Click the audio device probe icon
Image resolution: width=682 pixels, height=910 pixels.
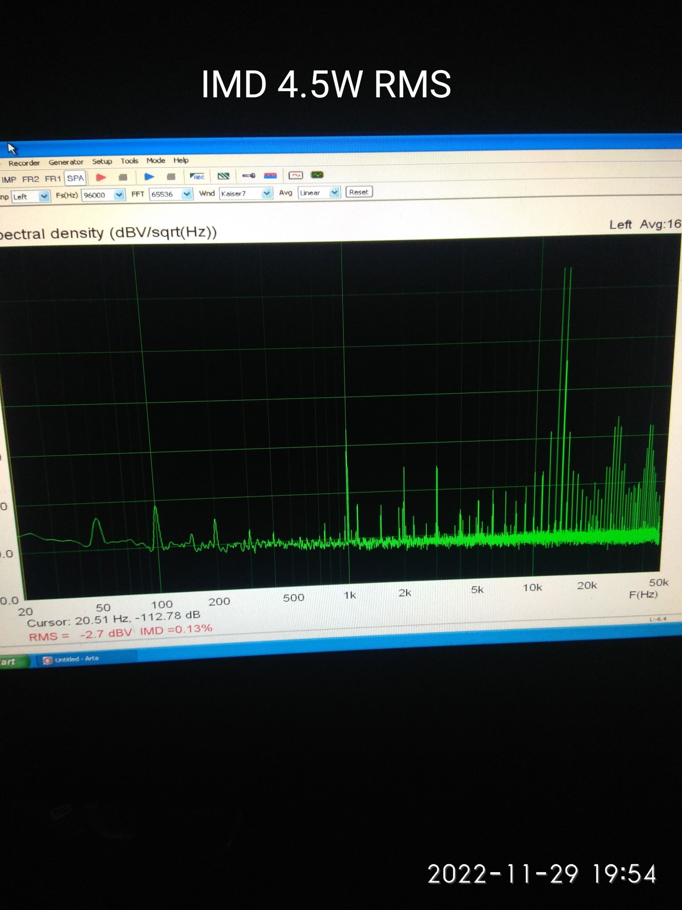pyautogui.click(x=249, y=176)
